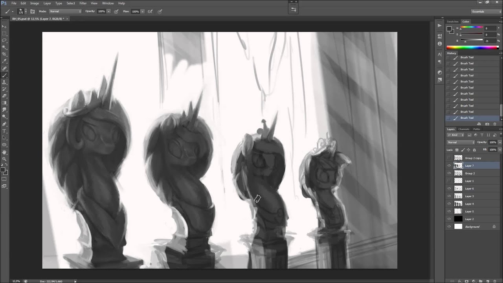Select the Lasso tool
The width and height of the screenshot is (503, 283).
pos(4,40)
